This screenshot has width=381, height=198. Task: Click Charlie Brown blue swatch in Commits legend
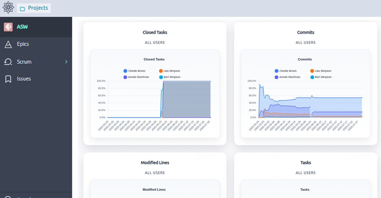click(277, 71)
